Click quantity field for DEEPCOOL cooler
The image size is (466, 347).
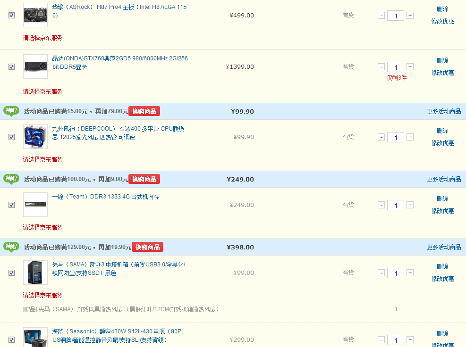coord(396,138)
